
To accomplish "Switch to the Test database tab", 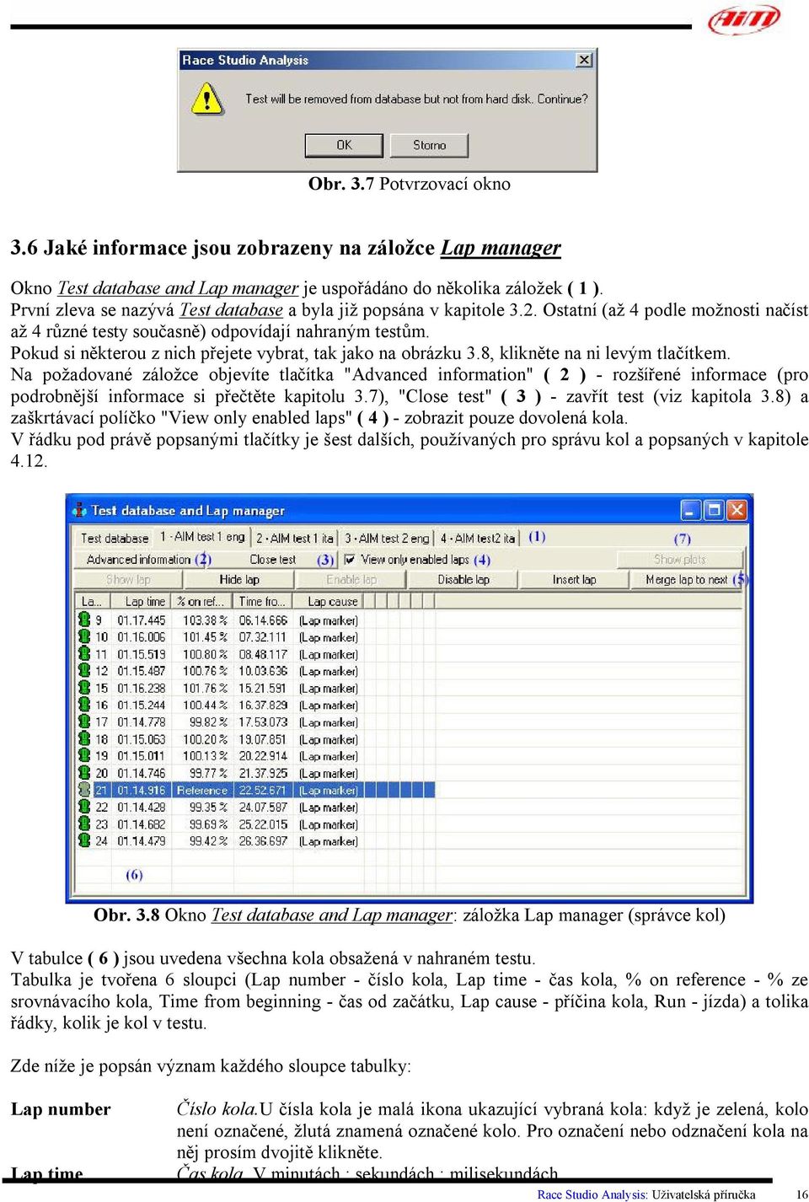I will [115, 538].
